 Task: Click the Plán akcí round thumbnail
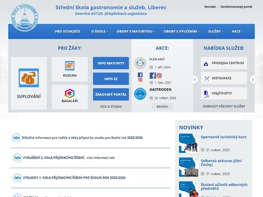click(x=140, y=63)
